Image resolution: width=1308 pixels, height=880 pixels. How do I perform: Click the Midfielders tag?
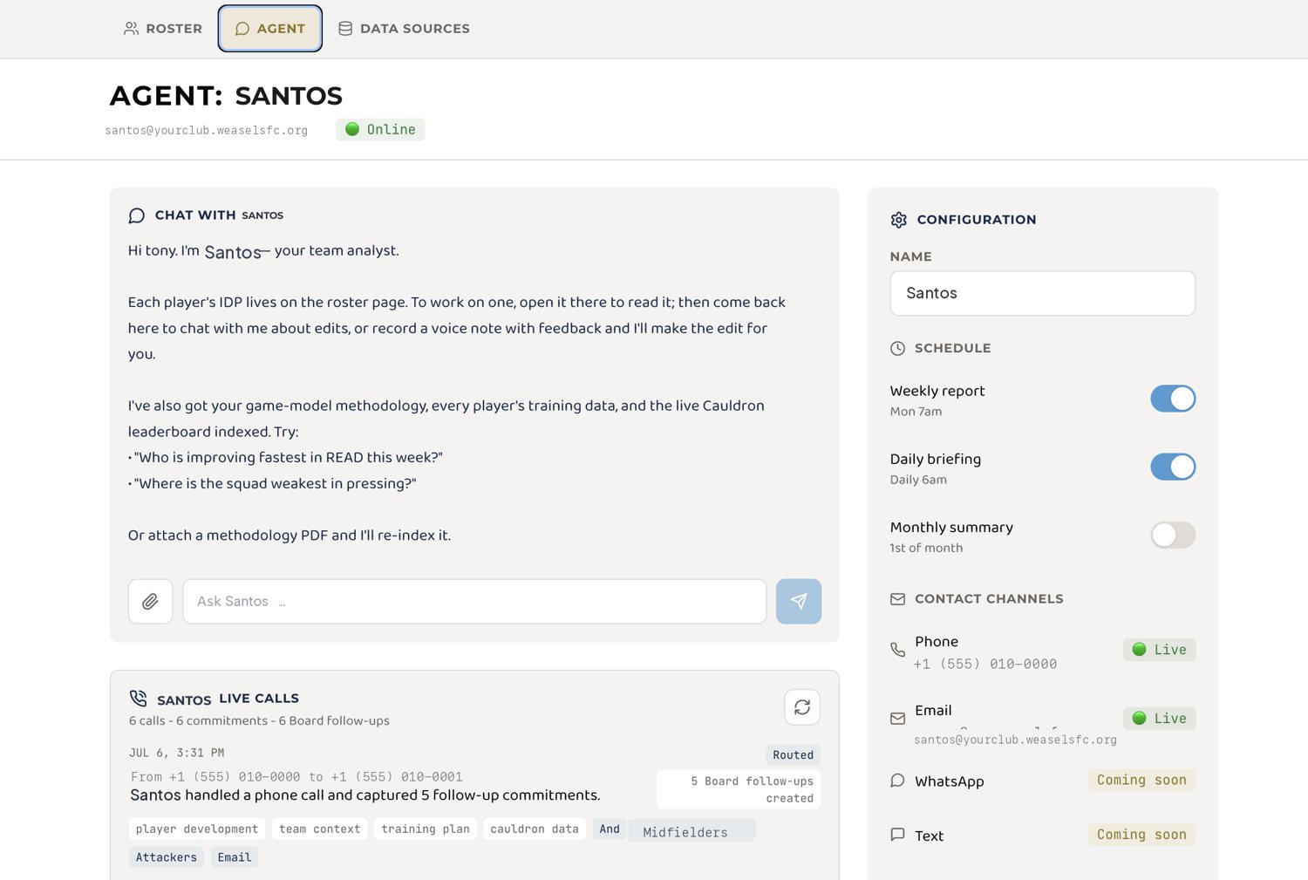pos(692,832)
